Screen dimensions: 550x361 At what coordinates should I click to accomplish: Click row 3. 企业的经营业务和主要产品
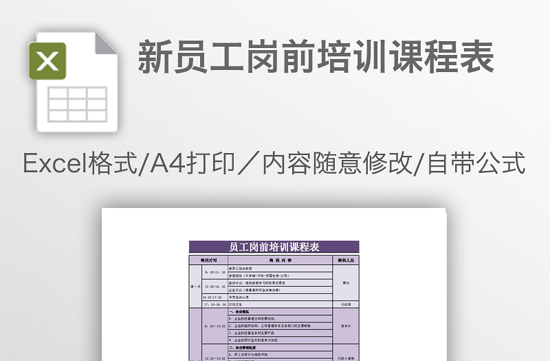pos(280,333)
